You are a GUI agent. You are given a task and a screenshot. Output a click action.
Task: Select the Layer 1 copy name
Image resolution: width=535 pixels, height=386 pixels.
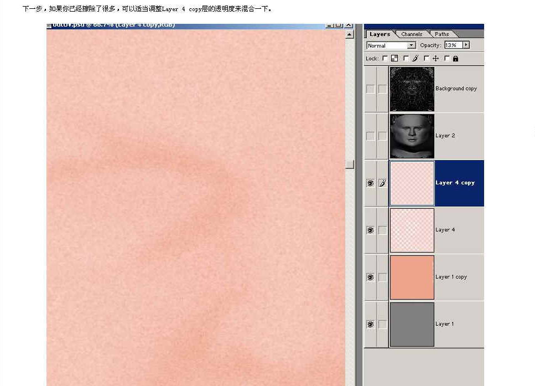pyautogui.click(x=451, y=277)
